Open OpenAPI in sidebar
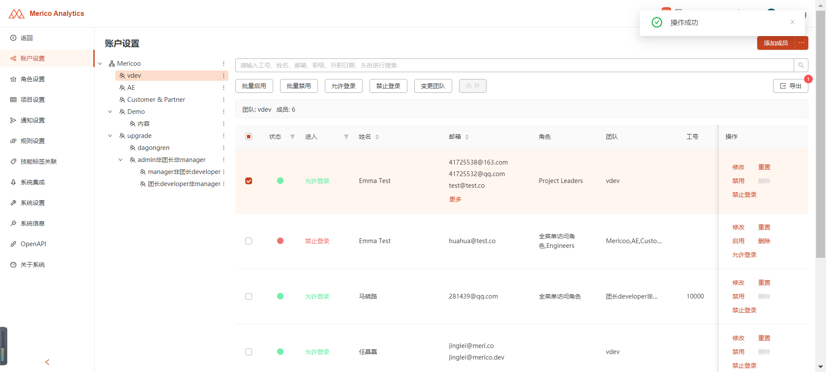Viewport: 826px width, 372px height. click(47, 244)
